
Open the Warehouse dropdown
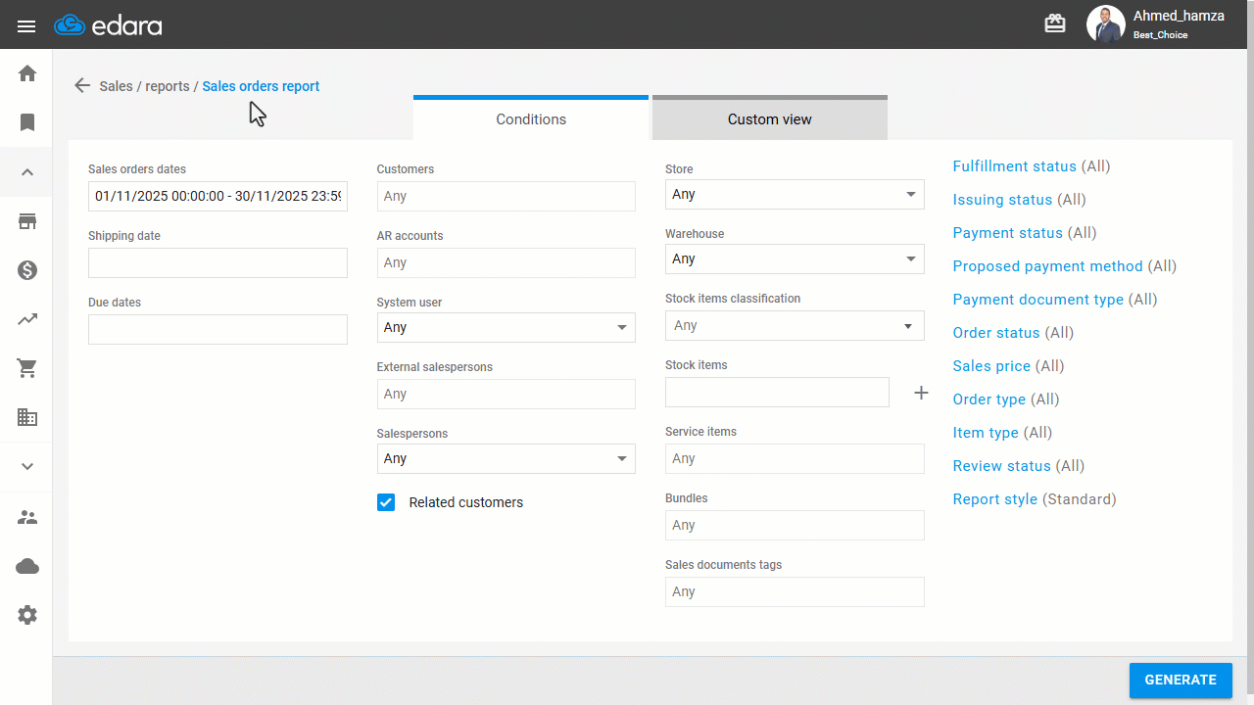tap(795, 258)
